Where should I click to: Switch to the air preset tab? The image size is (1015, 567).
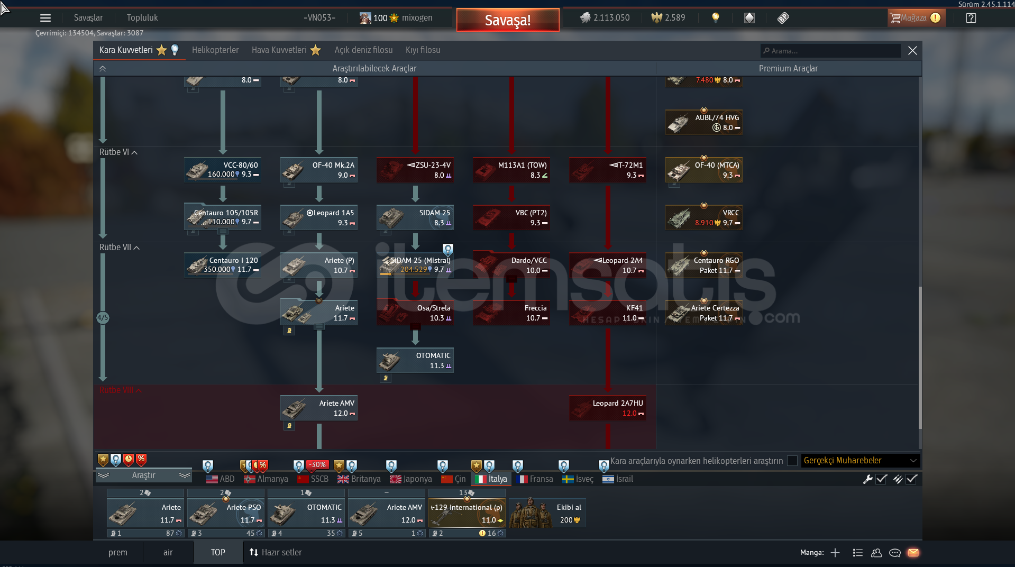coord(168,553)
